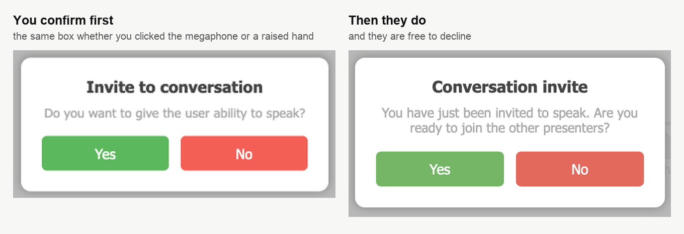684x234 pixels.
Task: Click the "Conversation invite" dialog title
Action: [510, 87]
